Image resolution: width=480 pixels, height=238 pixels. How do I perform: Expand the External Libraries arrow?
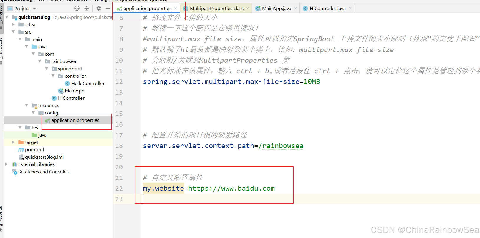coord(6,164)
